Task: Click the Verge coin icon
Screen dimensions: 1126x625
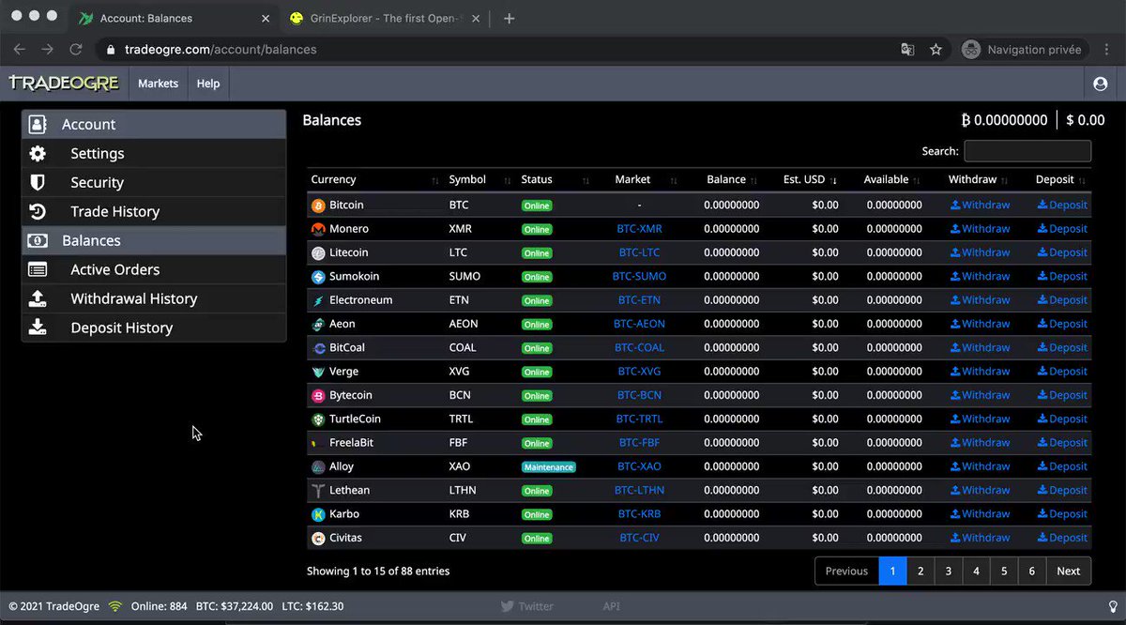Action: pos(318,372)
